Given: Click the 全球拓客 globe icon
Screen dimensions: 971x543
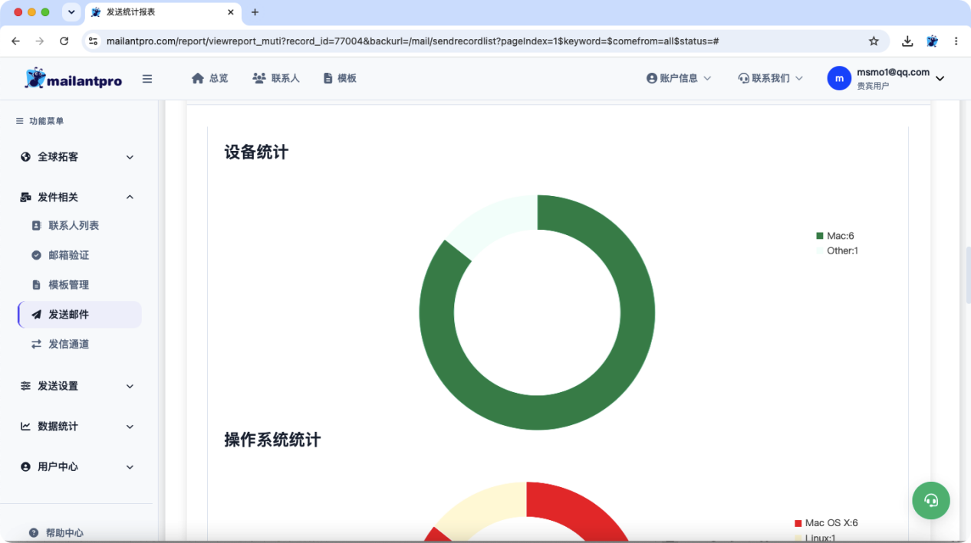Looking at the screenshot, I should [25, 157].
